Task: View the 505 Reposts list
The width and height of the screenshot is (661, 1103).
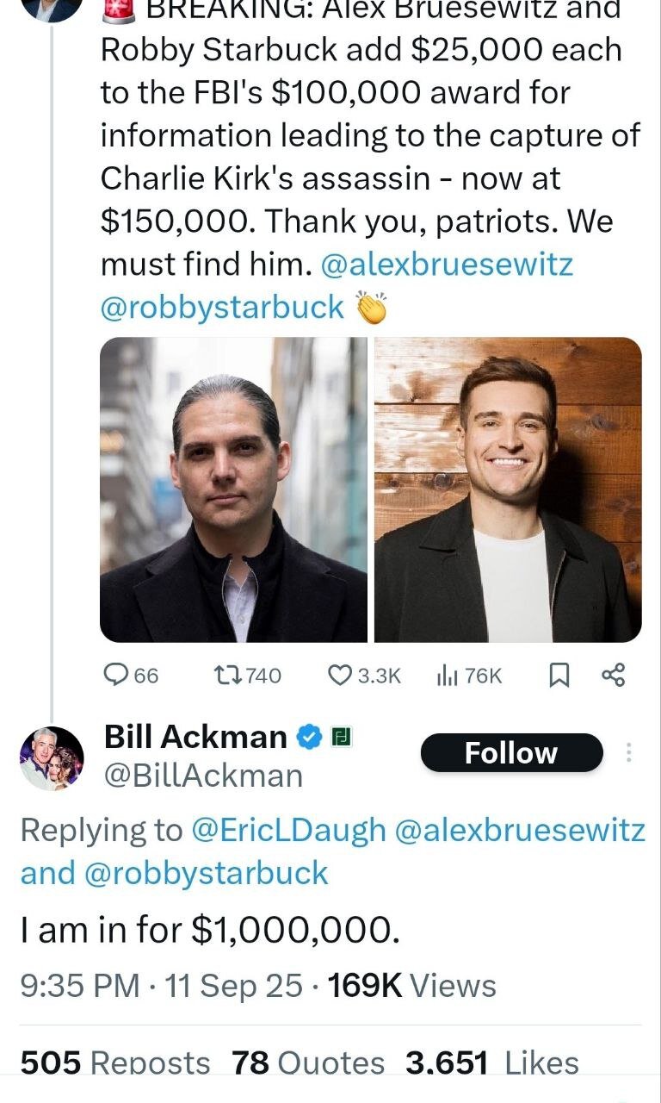Action: pos(114,1062)
